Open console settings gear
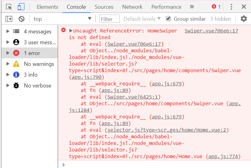 tap(244, 19)
